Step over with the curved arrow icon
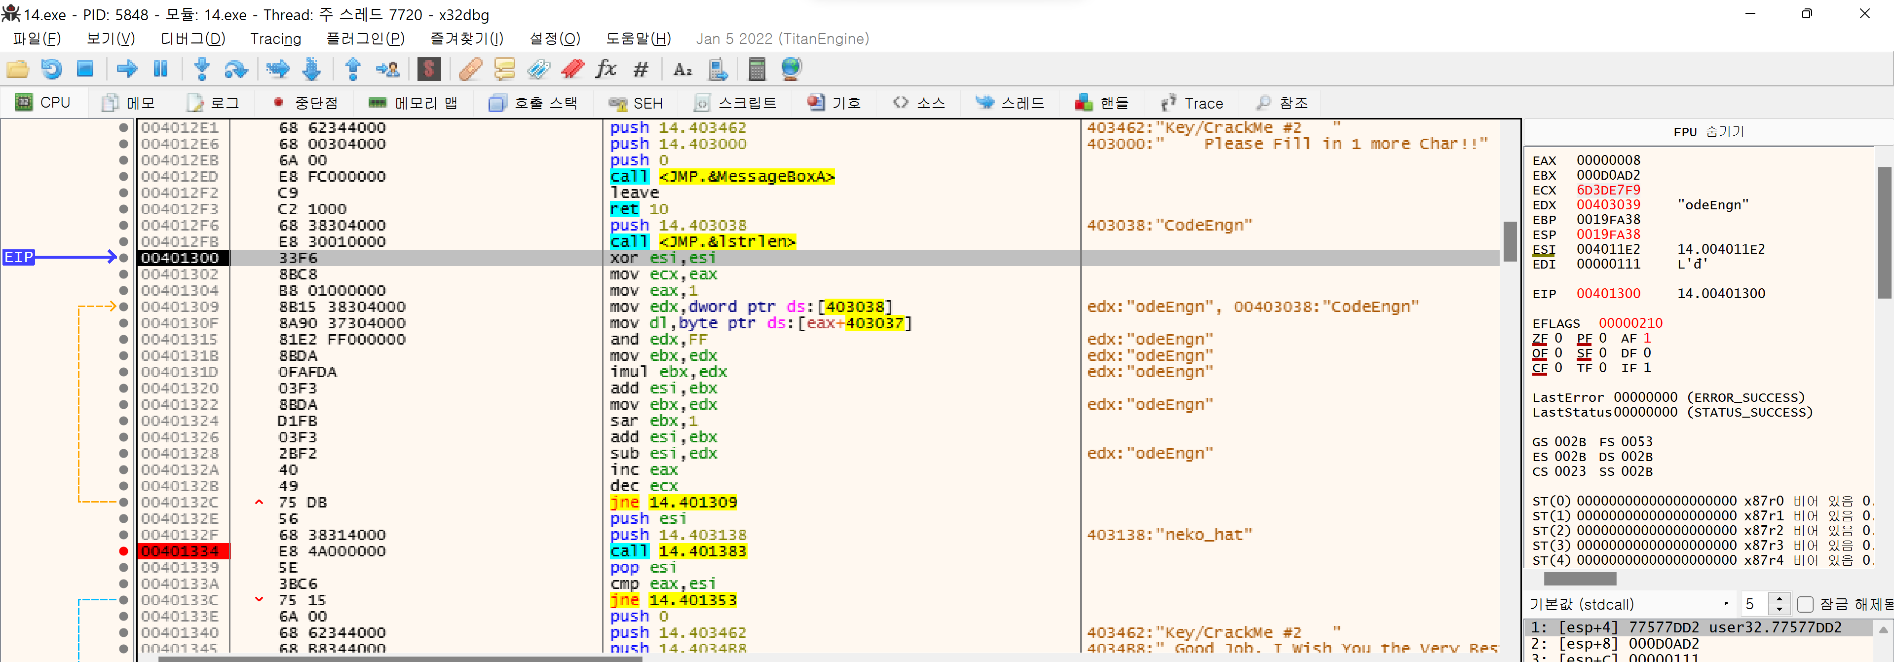1894x662 pixels. tap(236, 69)
